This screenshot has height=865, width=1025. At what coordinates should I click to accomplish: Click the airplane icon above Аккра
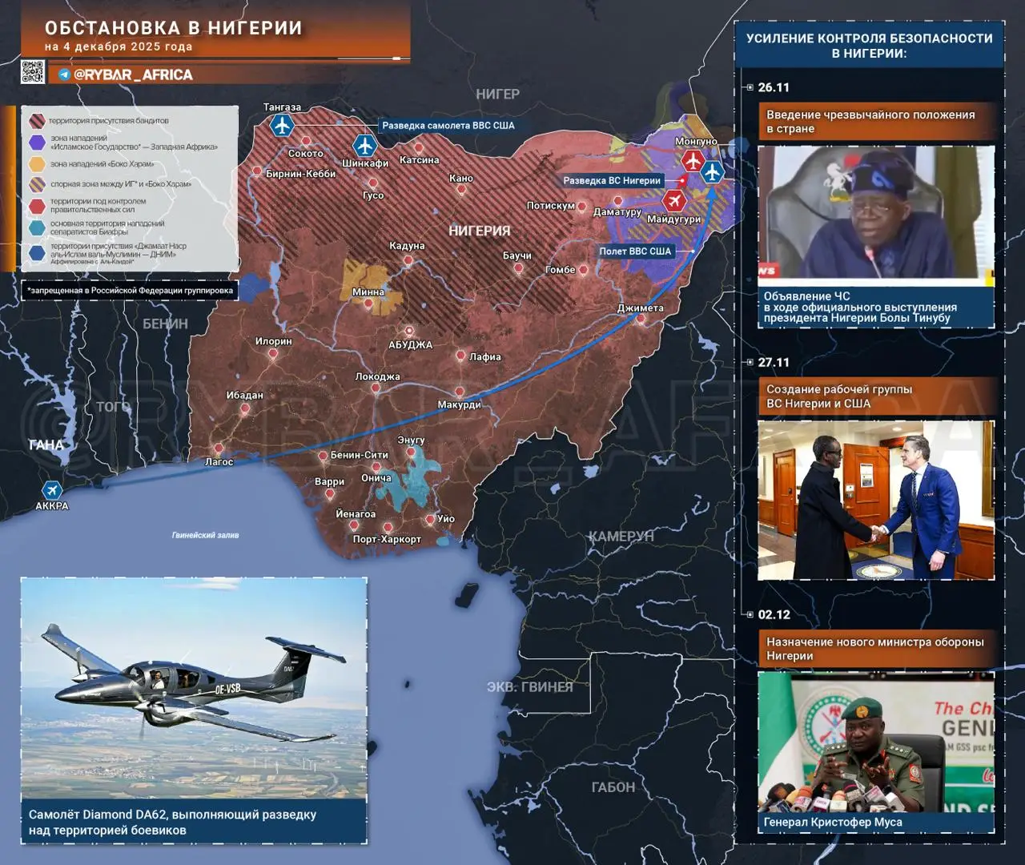pos(52,490)
